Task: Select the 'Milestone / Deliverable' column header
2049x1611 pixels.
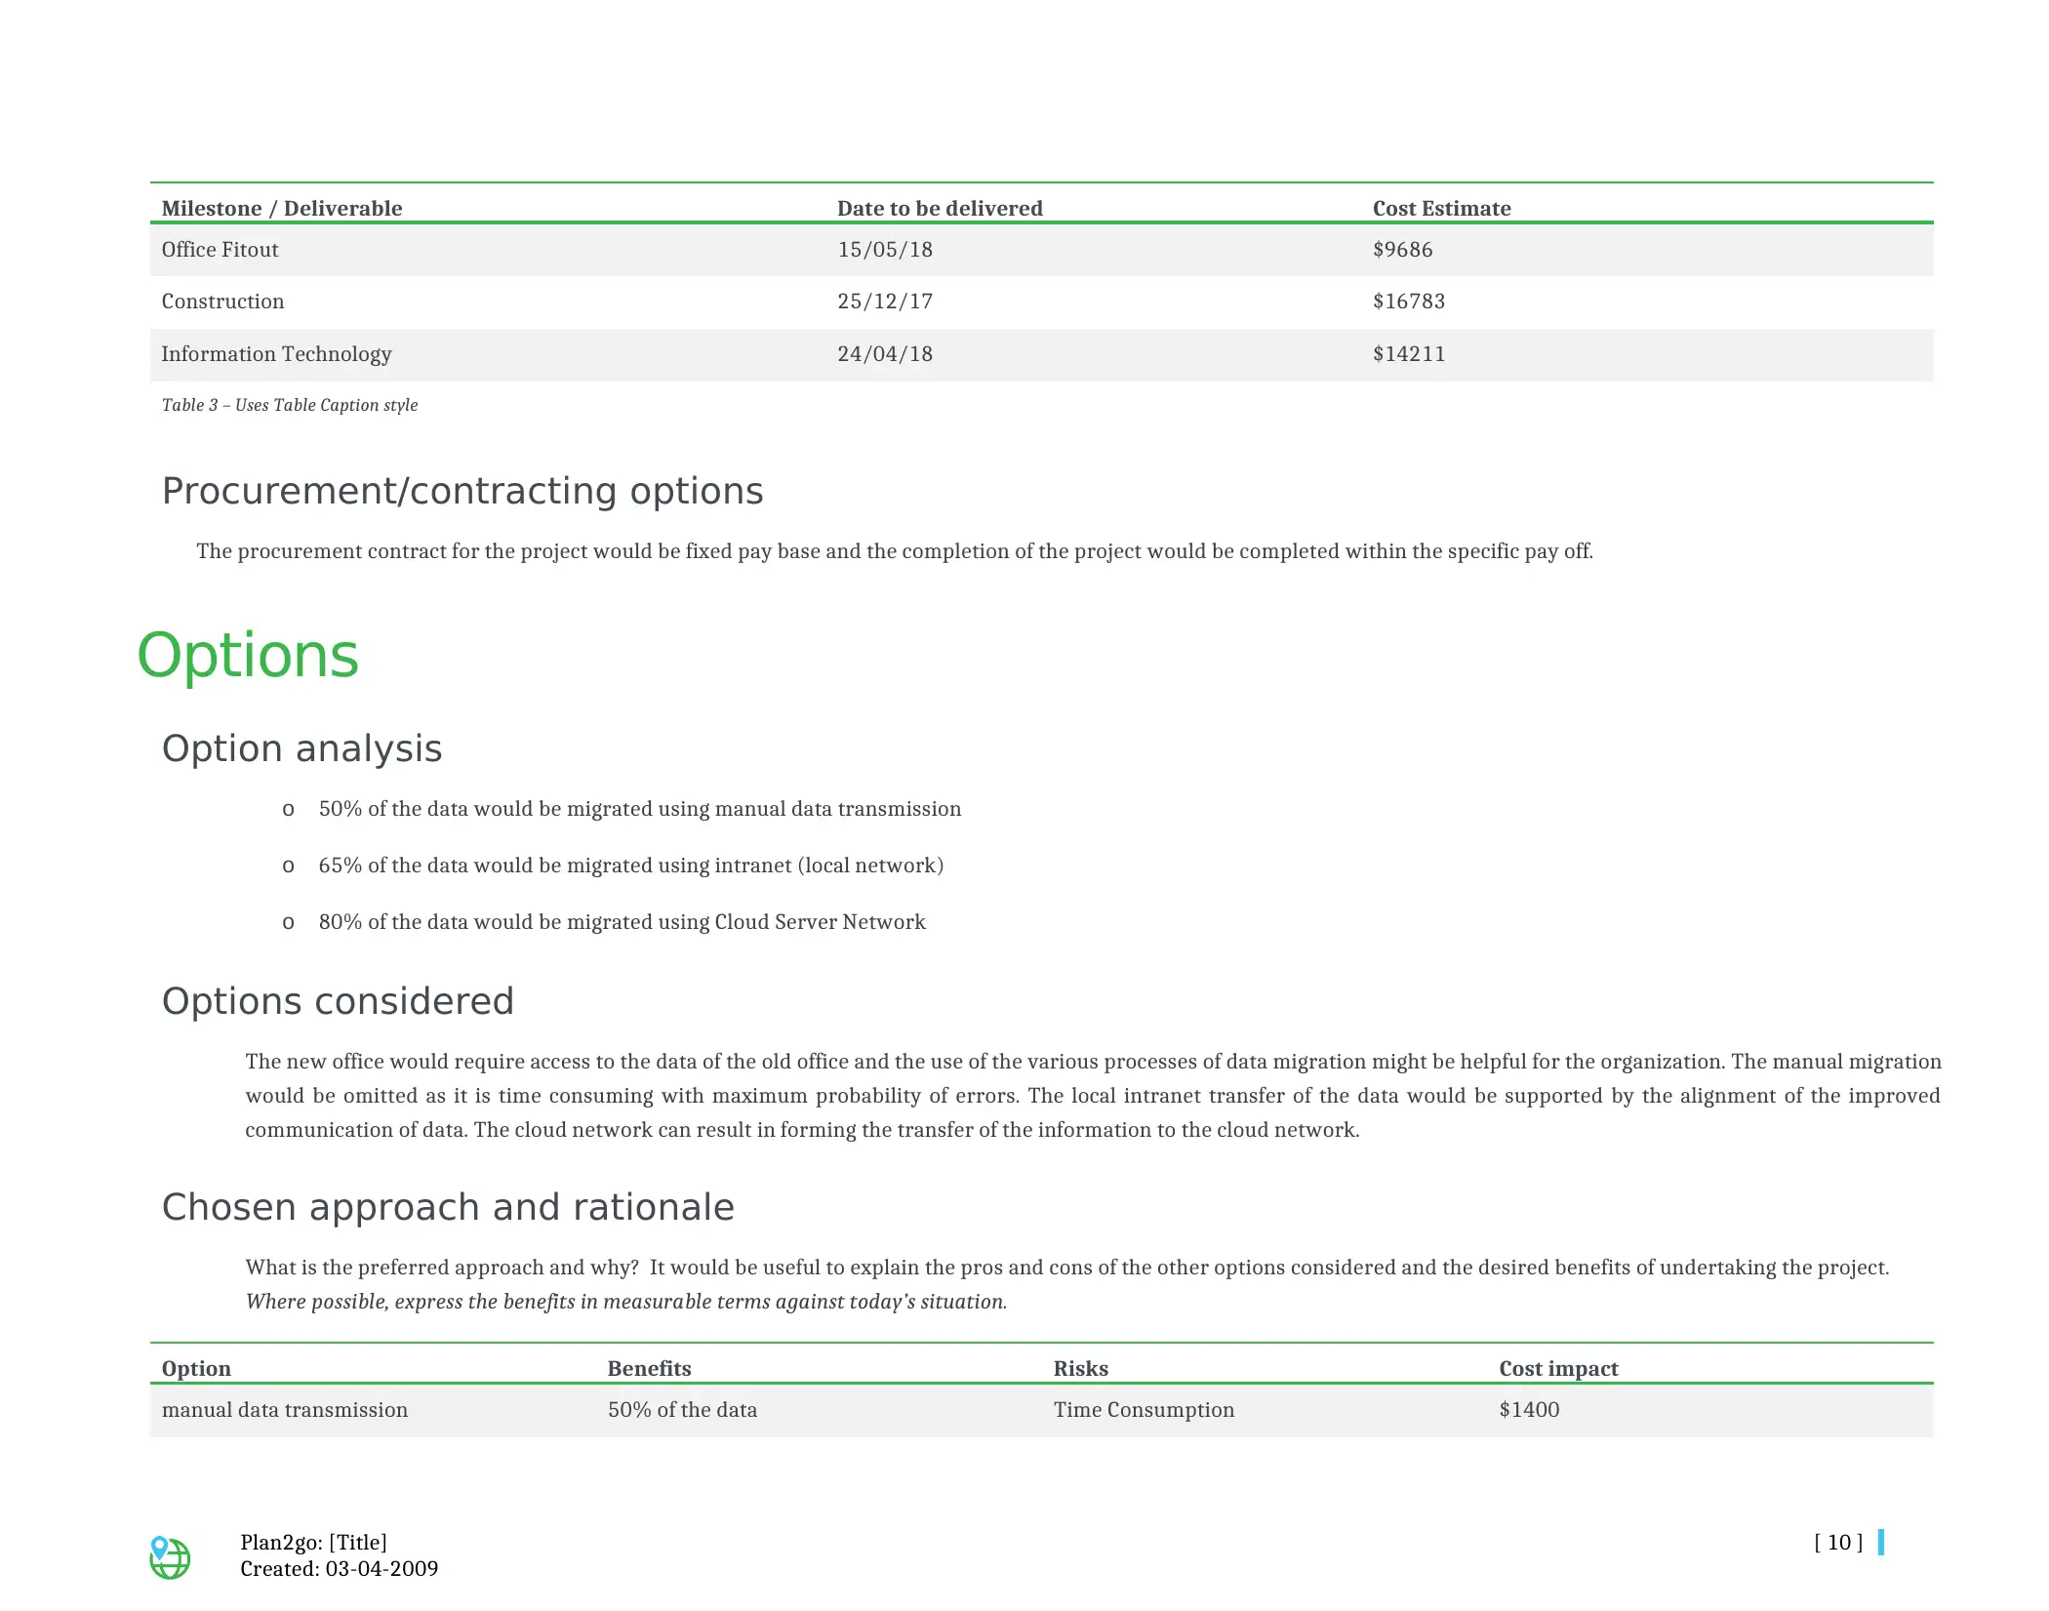Action: (x=282, y=208)
